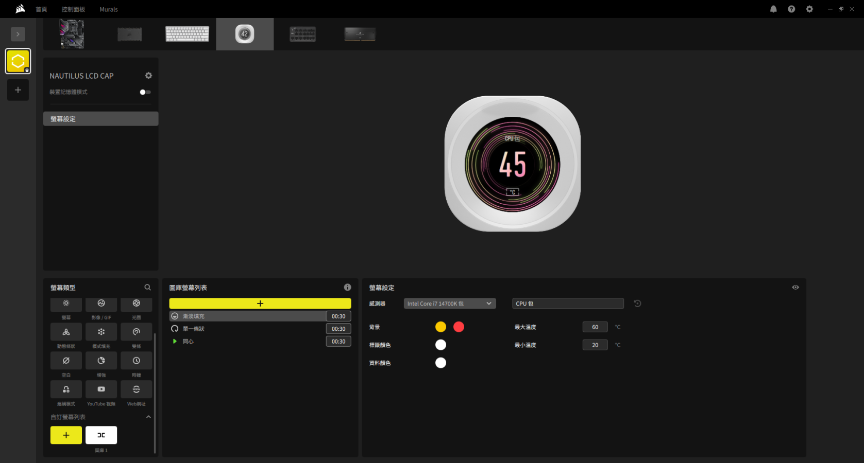The image size is (864, 463).
Task: Toggle 裝置記憶體模式 switch
Action: tap(145, 92)
